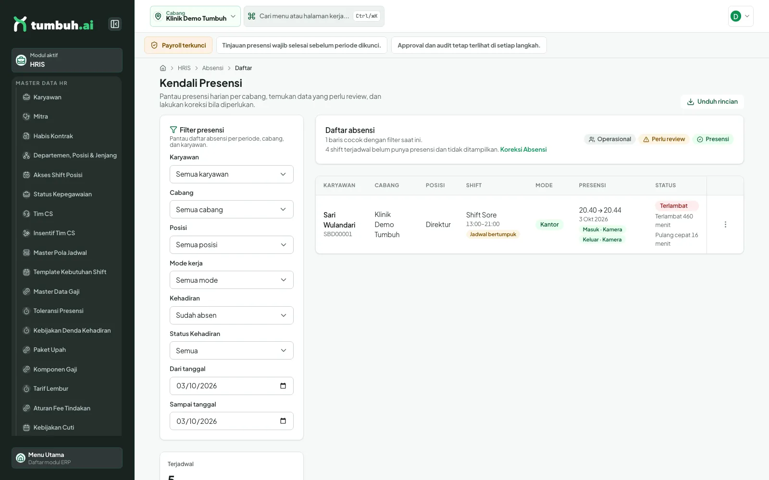Viewport: 769px width, 480px height.
Task: Open the row actions three-dot menu
Action: (x=725, y=224)
